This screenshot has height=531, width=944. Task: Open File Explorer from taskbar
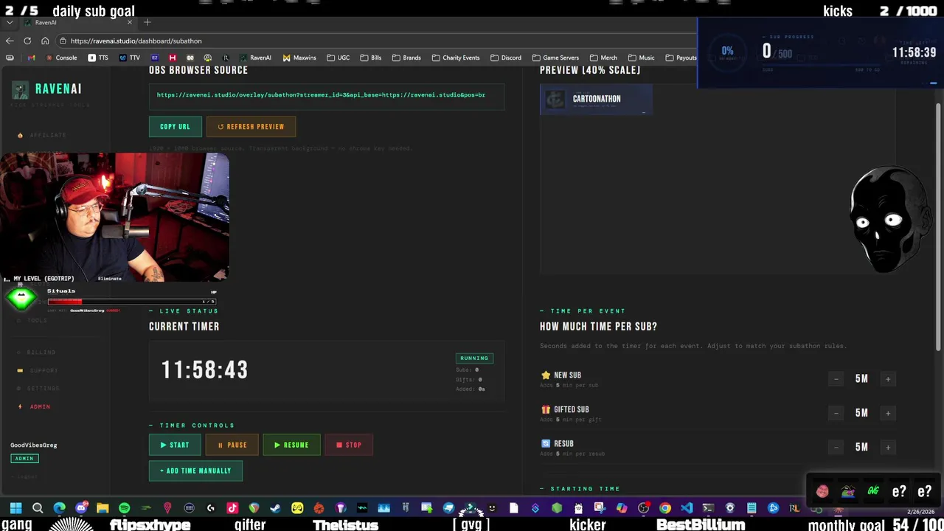[103, 508]
